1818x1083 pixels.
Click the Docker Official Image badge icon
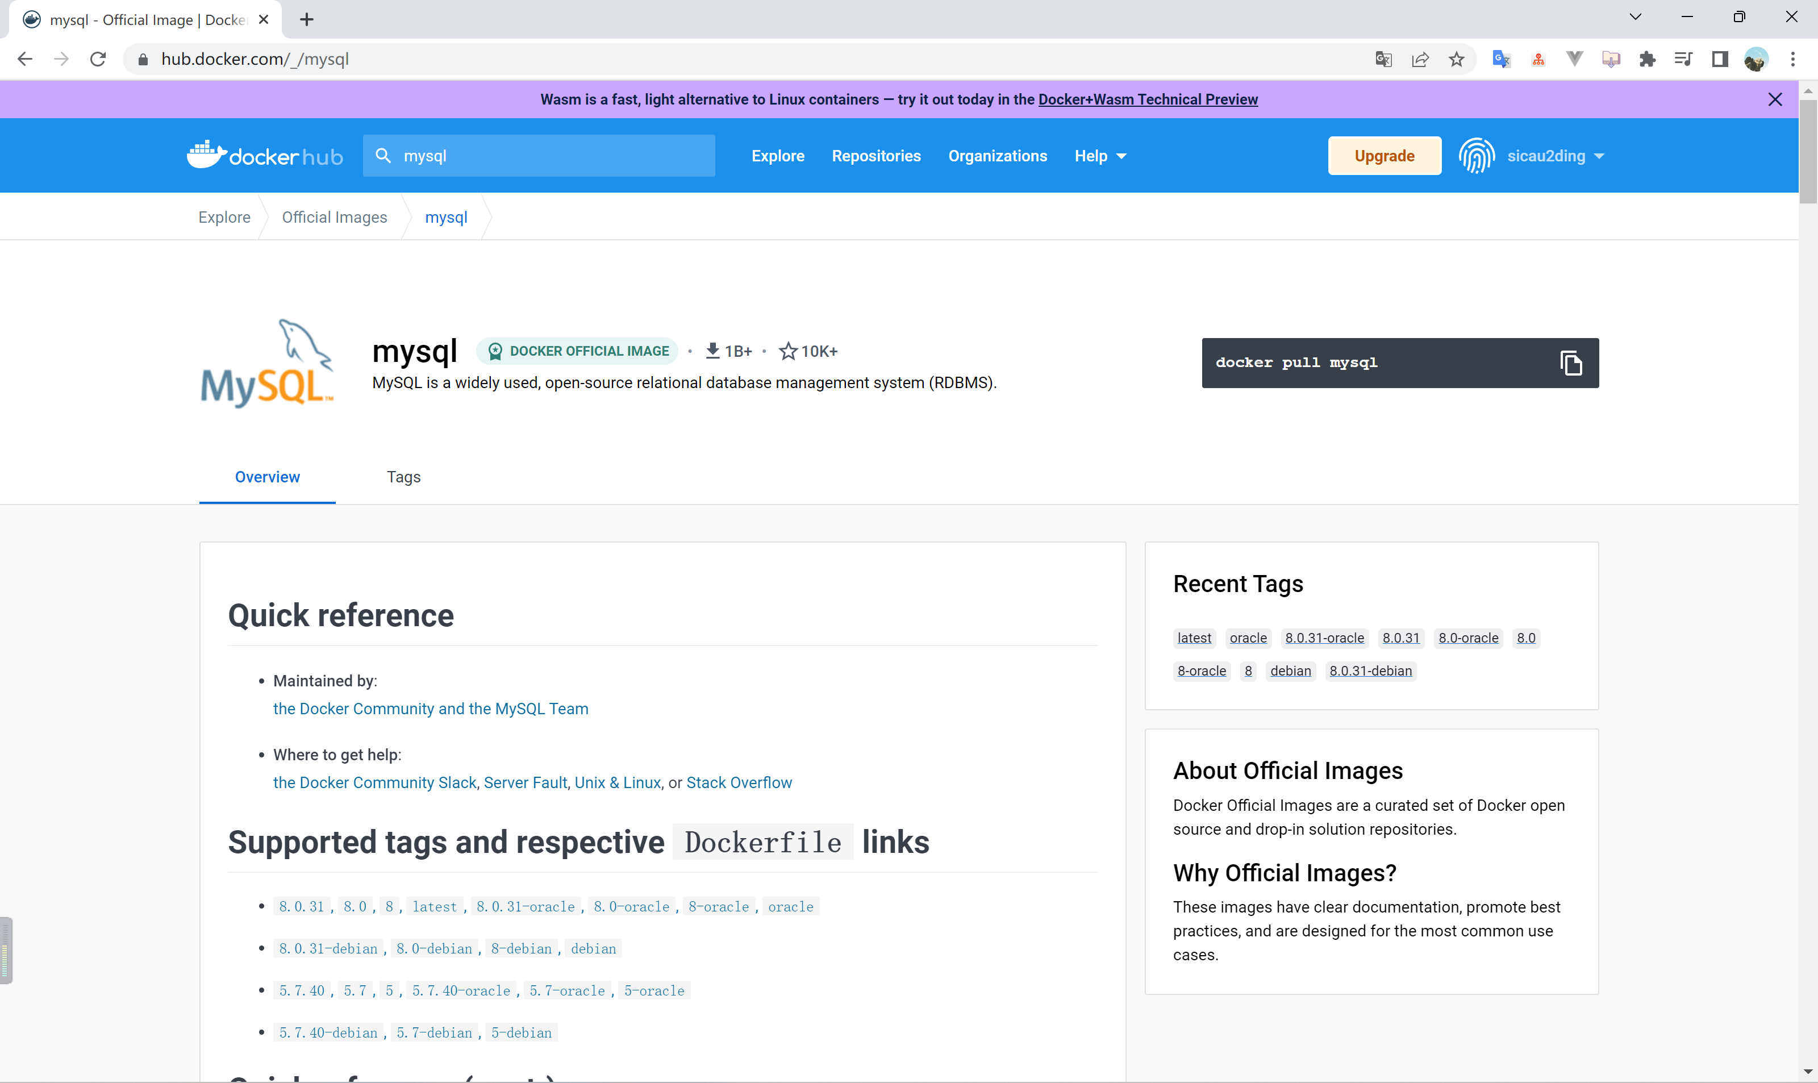pyautogui.click(x=496, y=351)
